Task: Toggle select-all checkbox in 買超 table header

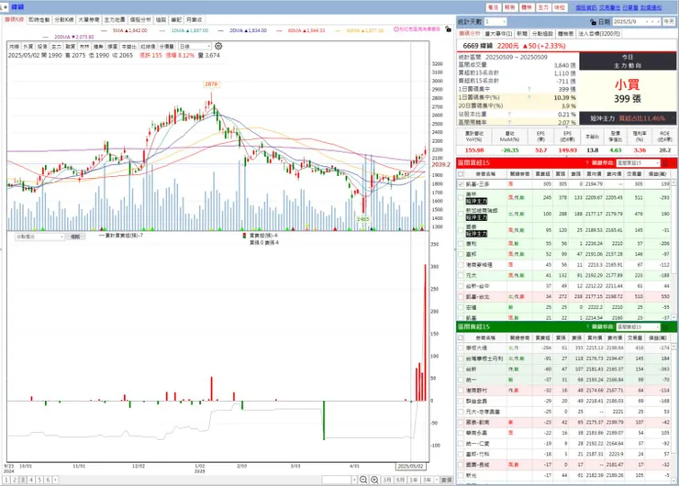Action: (461, 173)
